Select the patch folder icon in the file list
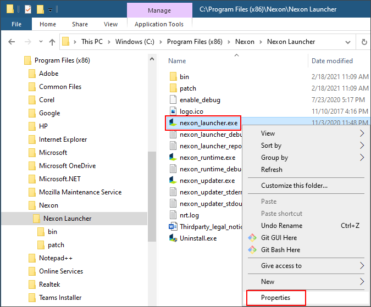Viewport: 371px width, 307px height. pyautogui.click(x=173, y=88)
